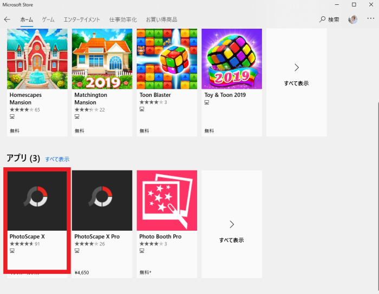Click PC device icon under Matchington Mansion
Viewport: 379px width, 294px height.
[x=77, y=116]
